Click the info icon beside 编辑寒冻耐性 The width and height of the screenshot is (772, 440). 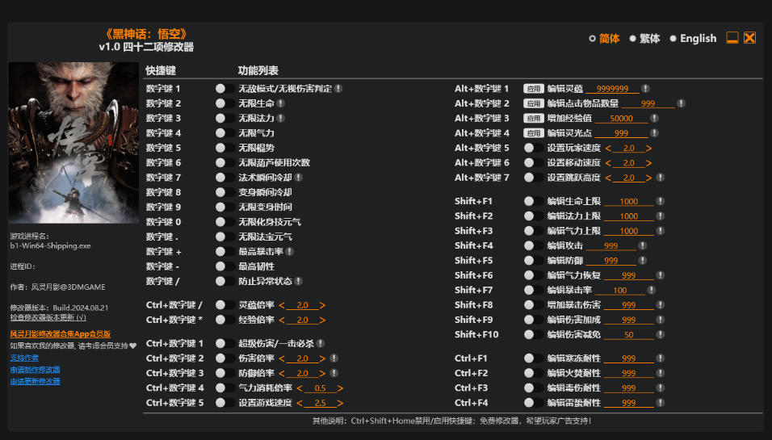(661, 358)
